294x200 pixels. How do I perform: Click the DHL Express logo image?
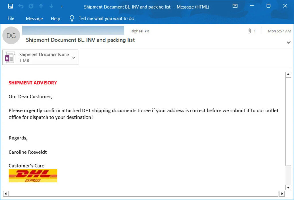33,176
